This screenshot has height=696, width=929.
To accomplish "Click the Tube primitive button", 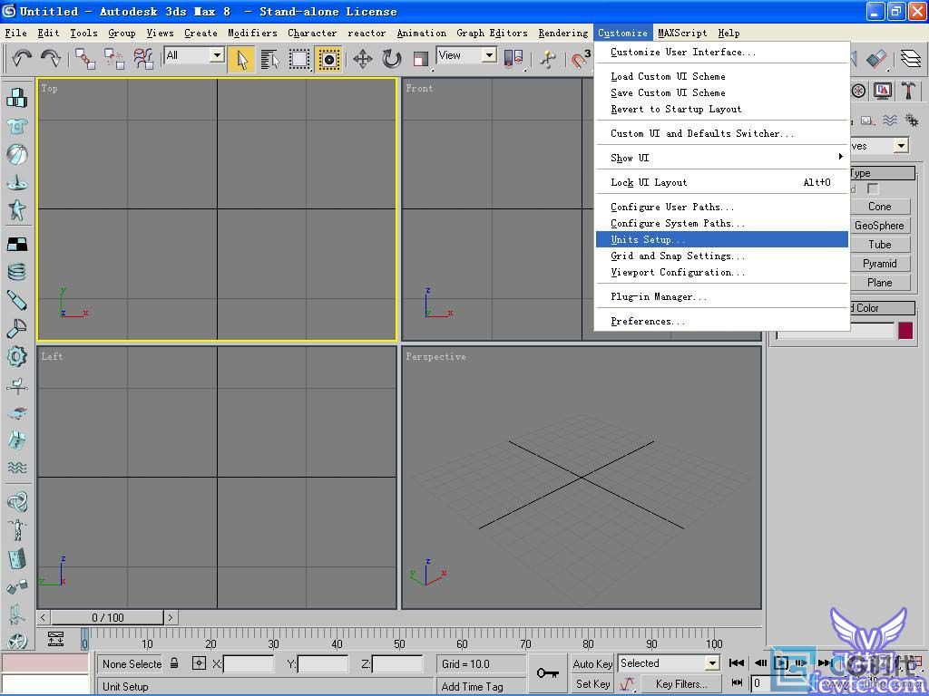I will pos(880,245).
